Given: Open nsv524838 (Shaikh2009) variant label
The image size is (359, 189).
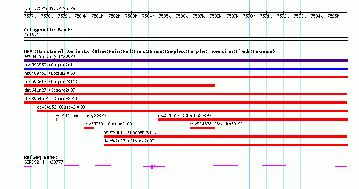Looking at the screenshot, I should (216, 124).
